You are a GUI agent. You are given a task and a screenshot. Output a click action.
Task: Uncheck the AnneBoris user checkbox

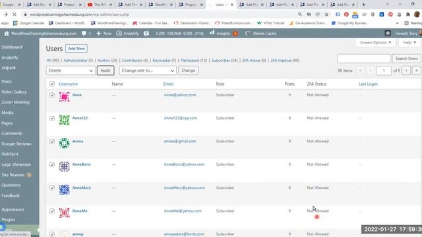pos(52,165)
